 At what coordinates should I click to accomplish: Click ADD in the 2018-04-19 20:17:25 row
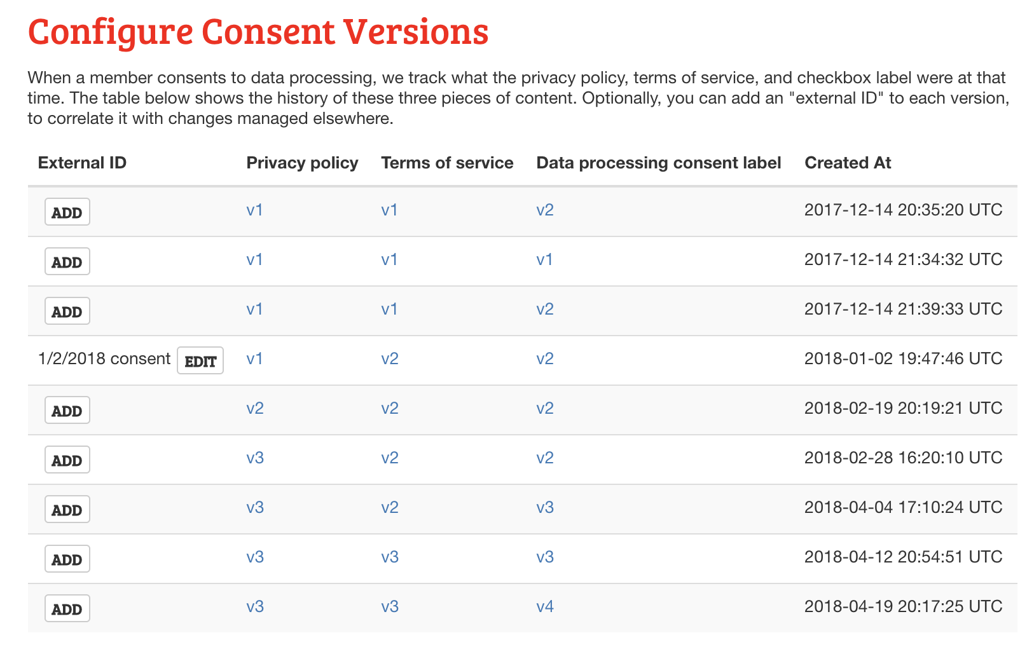(67, 609)
